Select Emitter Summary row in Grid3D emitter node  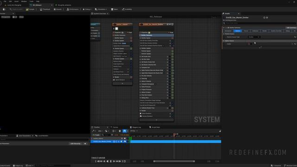pyautogui.click(x=156, y=35)
